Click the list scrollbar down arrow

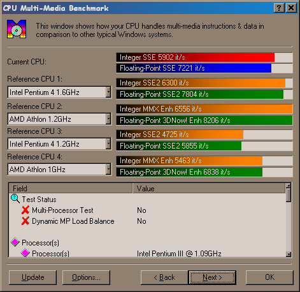[x=289, y=254]
